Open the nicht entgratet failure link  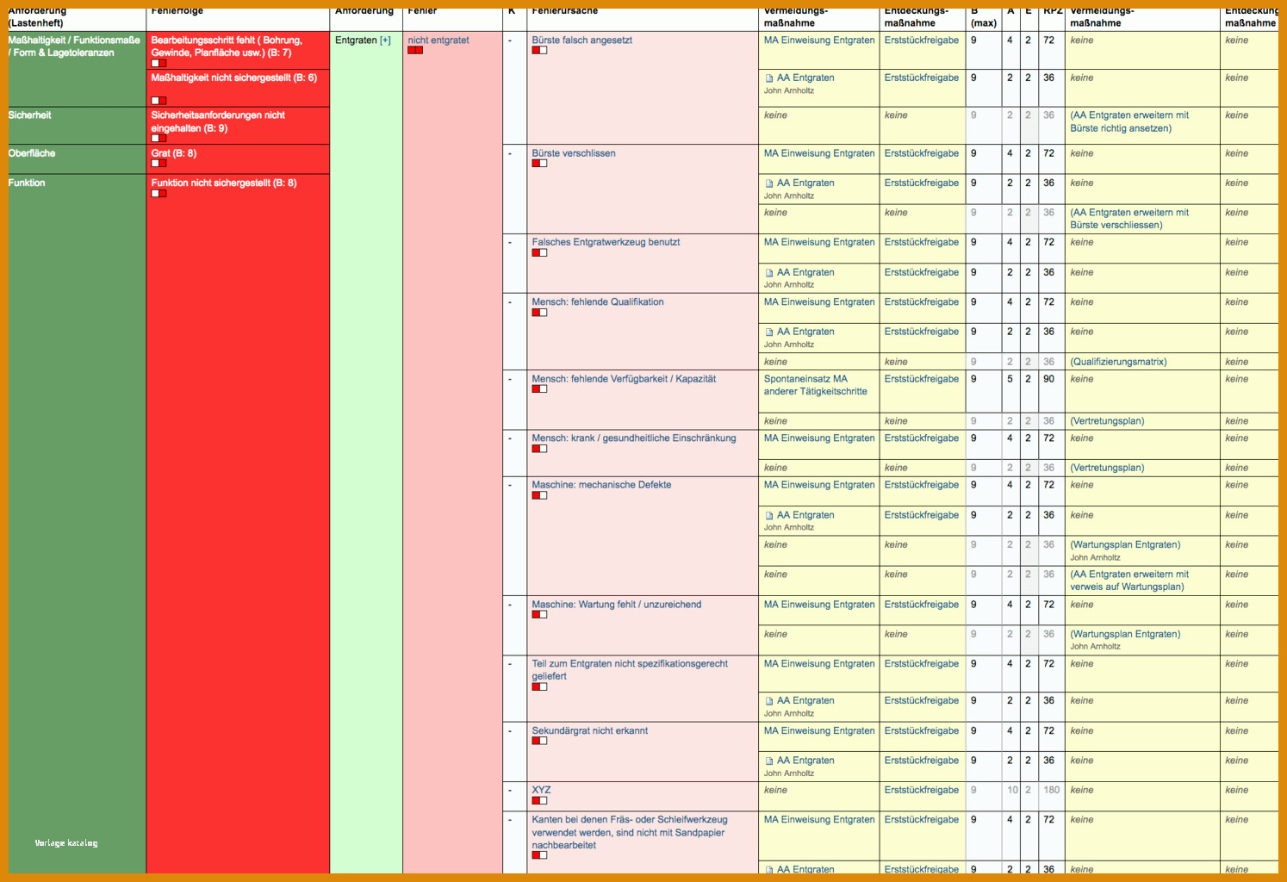[x=438, y=40]
